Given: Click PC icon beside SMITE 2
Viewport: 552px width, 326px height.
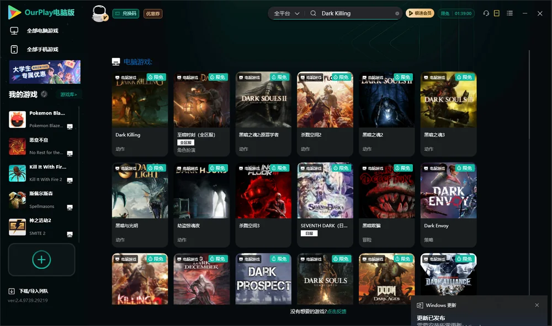Looking at the screenshot, I should point(70,235).
